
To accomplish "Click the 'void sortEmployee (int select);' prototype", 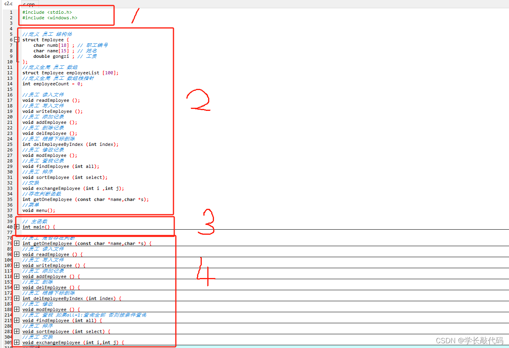I will pyautogui.click(x=65, y=177).
